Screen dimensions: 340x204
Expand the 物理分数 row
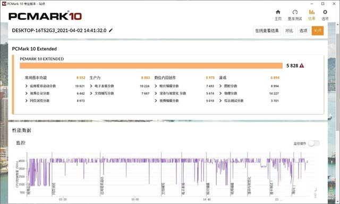(220, 93)
